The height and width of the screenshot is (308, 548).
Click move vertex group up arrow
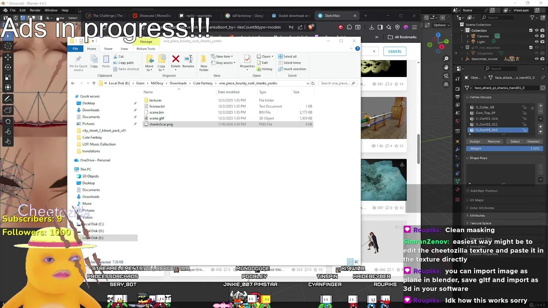541,126
